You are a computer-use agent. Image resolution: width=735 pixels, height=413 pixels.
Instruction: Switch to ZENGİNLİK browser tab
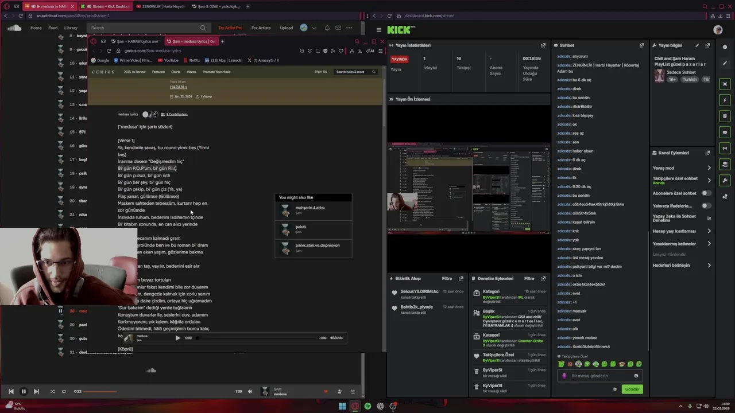(161, 6)
